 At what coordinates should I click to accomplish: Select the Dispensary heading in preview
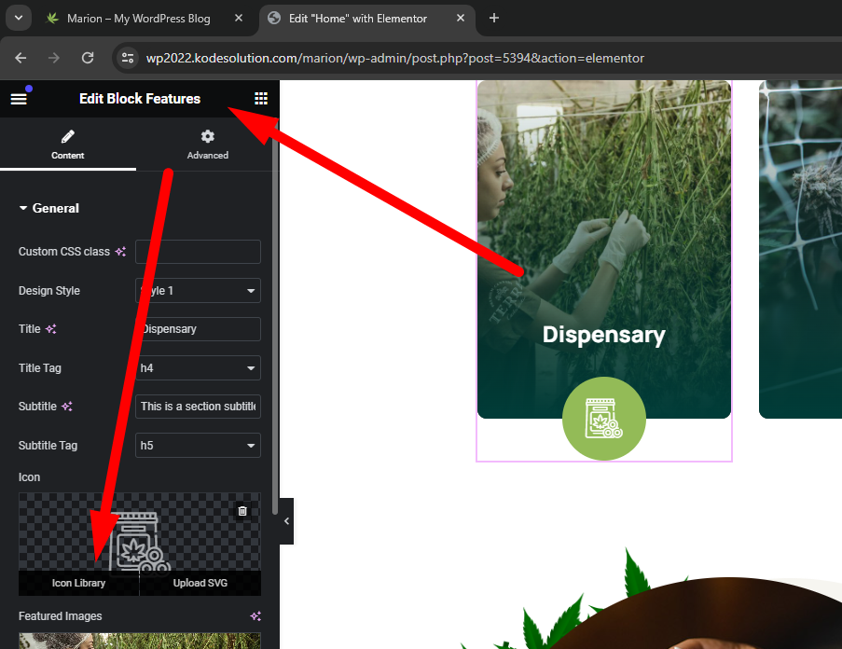603,335
